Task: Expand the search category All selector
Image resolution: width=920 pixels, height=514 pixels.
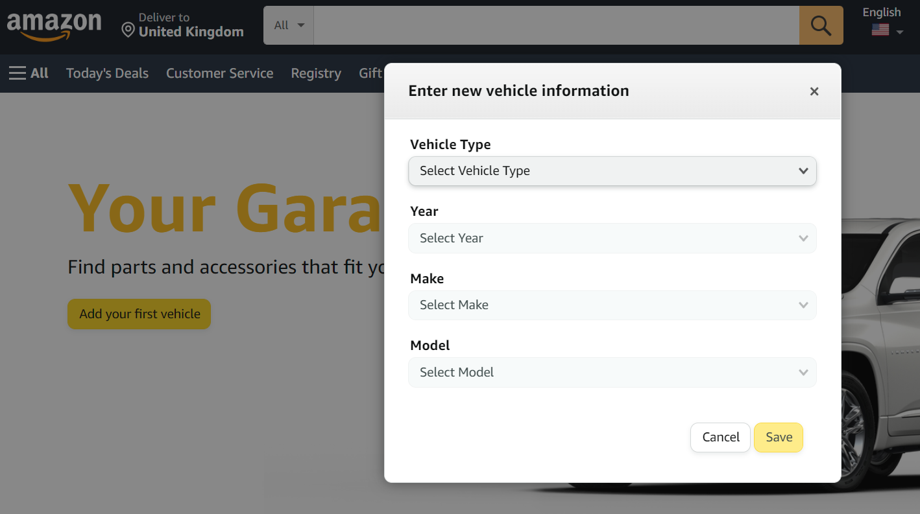Action: tap(288, 25)
